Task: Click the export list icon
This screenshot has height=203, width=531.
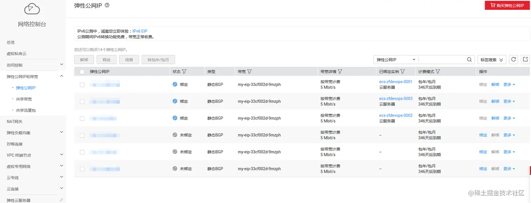Action: click(x=525, y=60)
